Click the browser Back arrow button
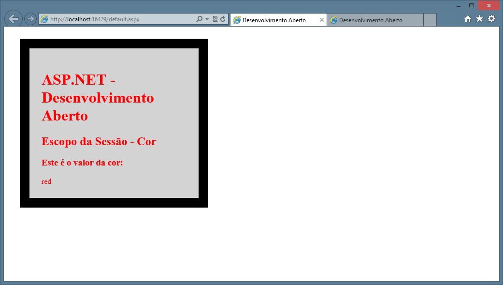This screenshot has height=285, width=503. tap(14, 19)
